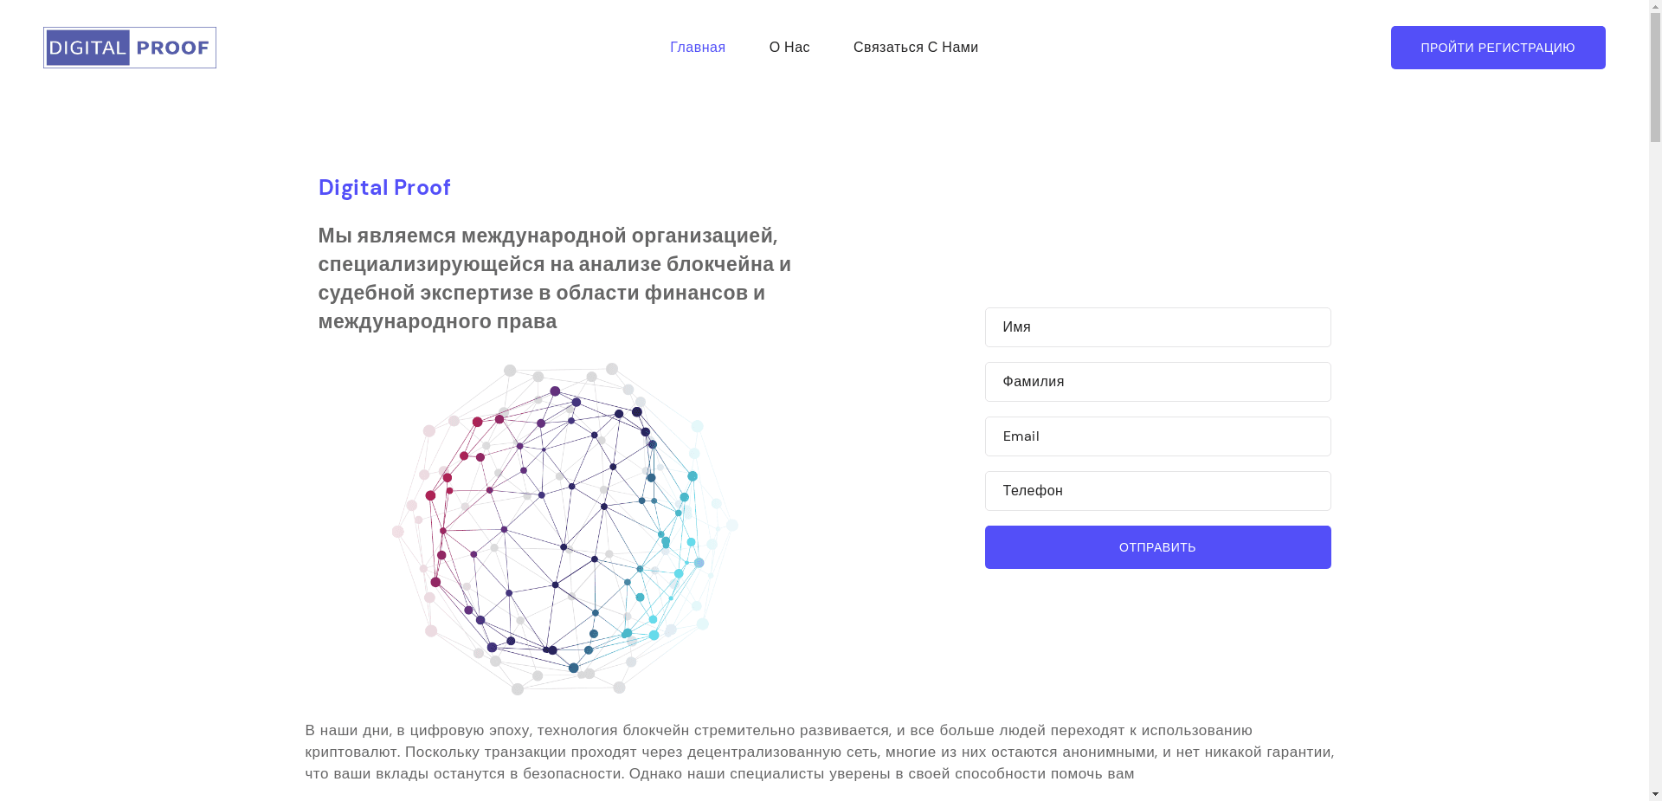Click the paragraph about blockchain technology
1662x801 pixels.
820,752
